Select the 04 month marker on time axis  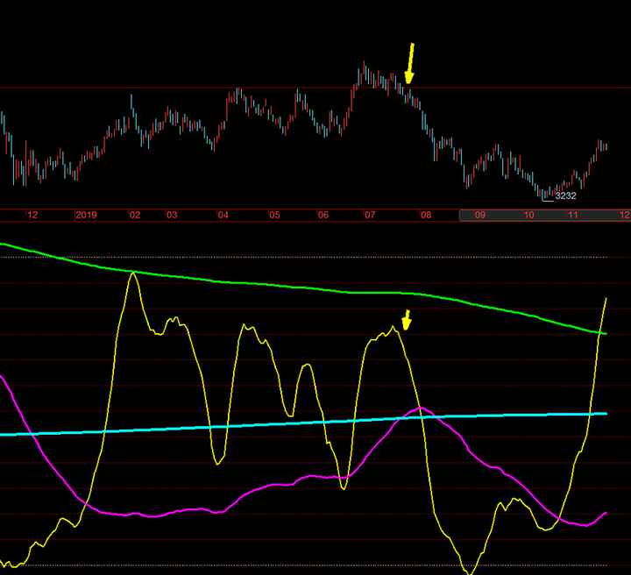click(x=223, y=215)
